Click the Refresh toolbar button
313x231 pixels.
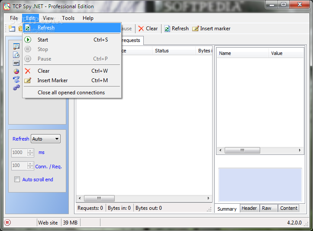coord(177,29)
